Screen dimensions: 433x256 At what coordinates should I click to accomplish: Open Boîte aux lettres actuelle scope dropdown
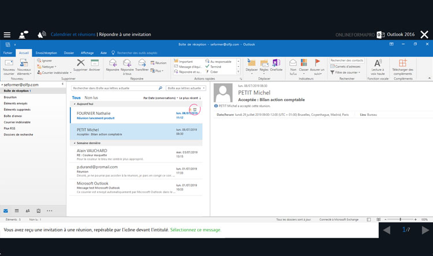click(x=186, y=88)
